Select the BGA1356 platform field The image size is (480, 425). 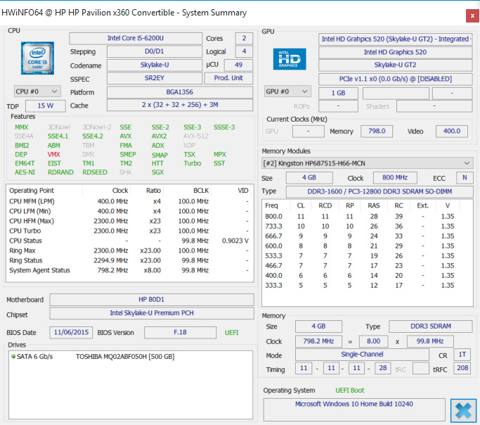click(180, 92)
